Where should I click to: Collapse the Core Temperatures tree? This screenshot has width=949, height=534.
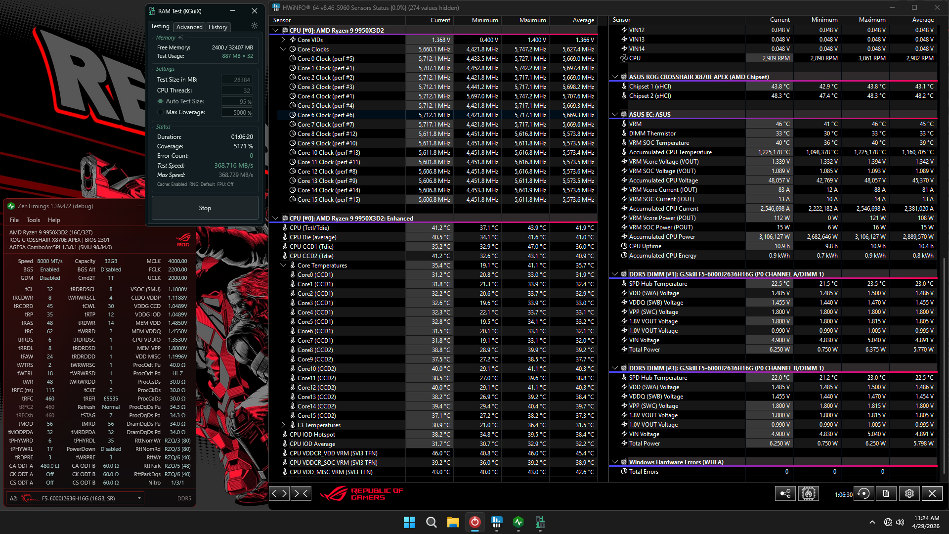click(x=283, y=266)
